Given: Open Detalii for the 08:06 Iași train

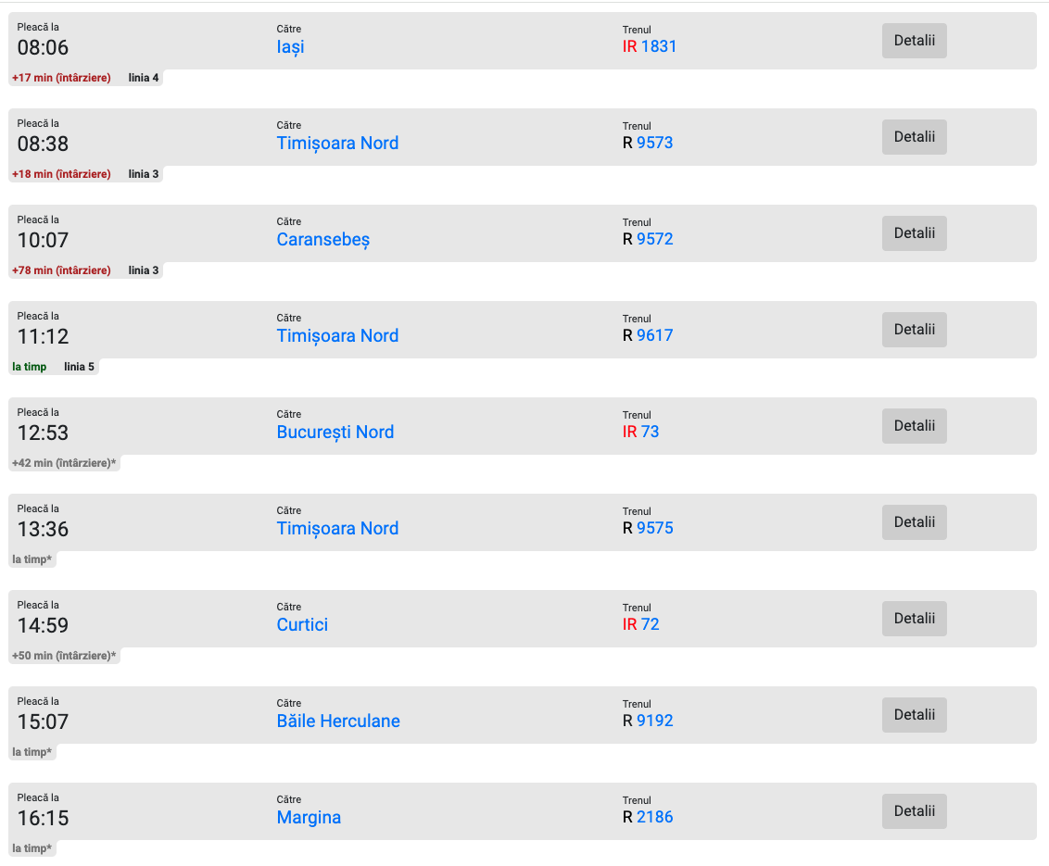Looking at the screenshot, I should click(914, 41).
